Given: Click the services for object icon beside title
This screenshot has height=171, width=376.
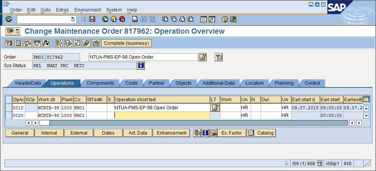Looking at the screenshot, I should [x=10, y=31].
